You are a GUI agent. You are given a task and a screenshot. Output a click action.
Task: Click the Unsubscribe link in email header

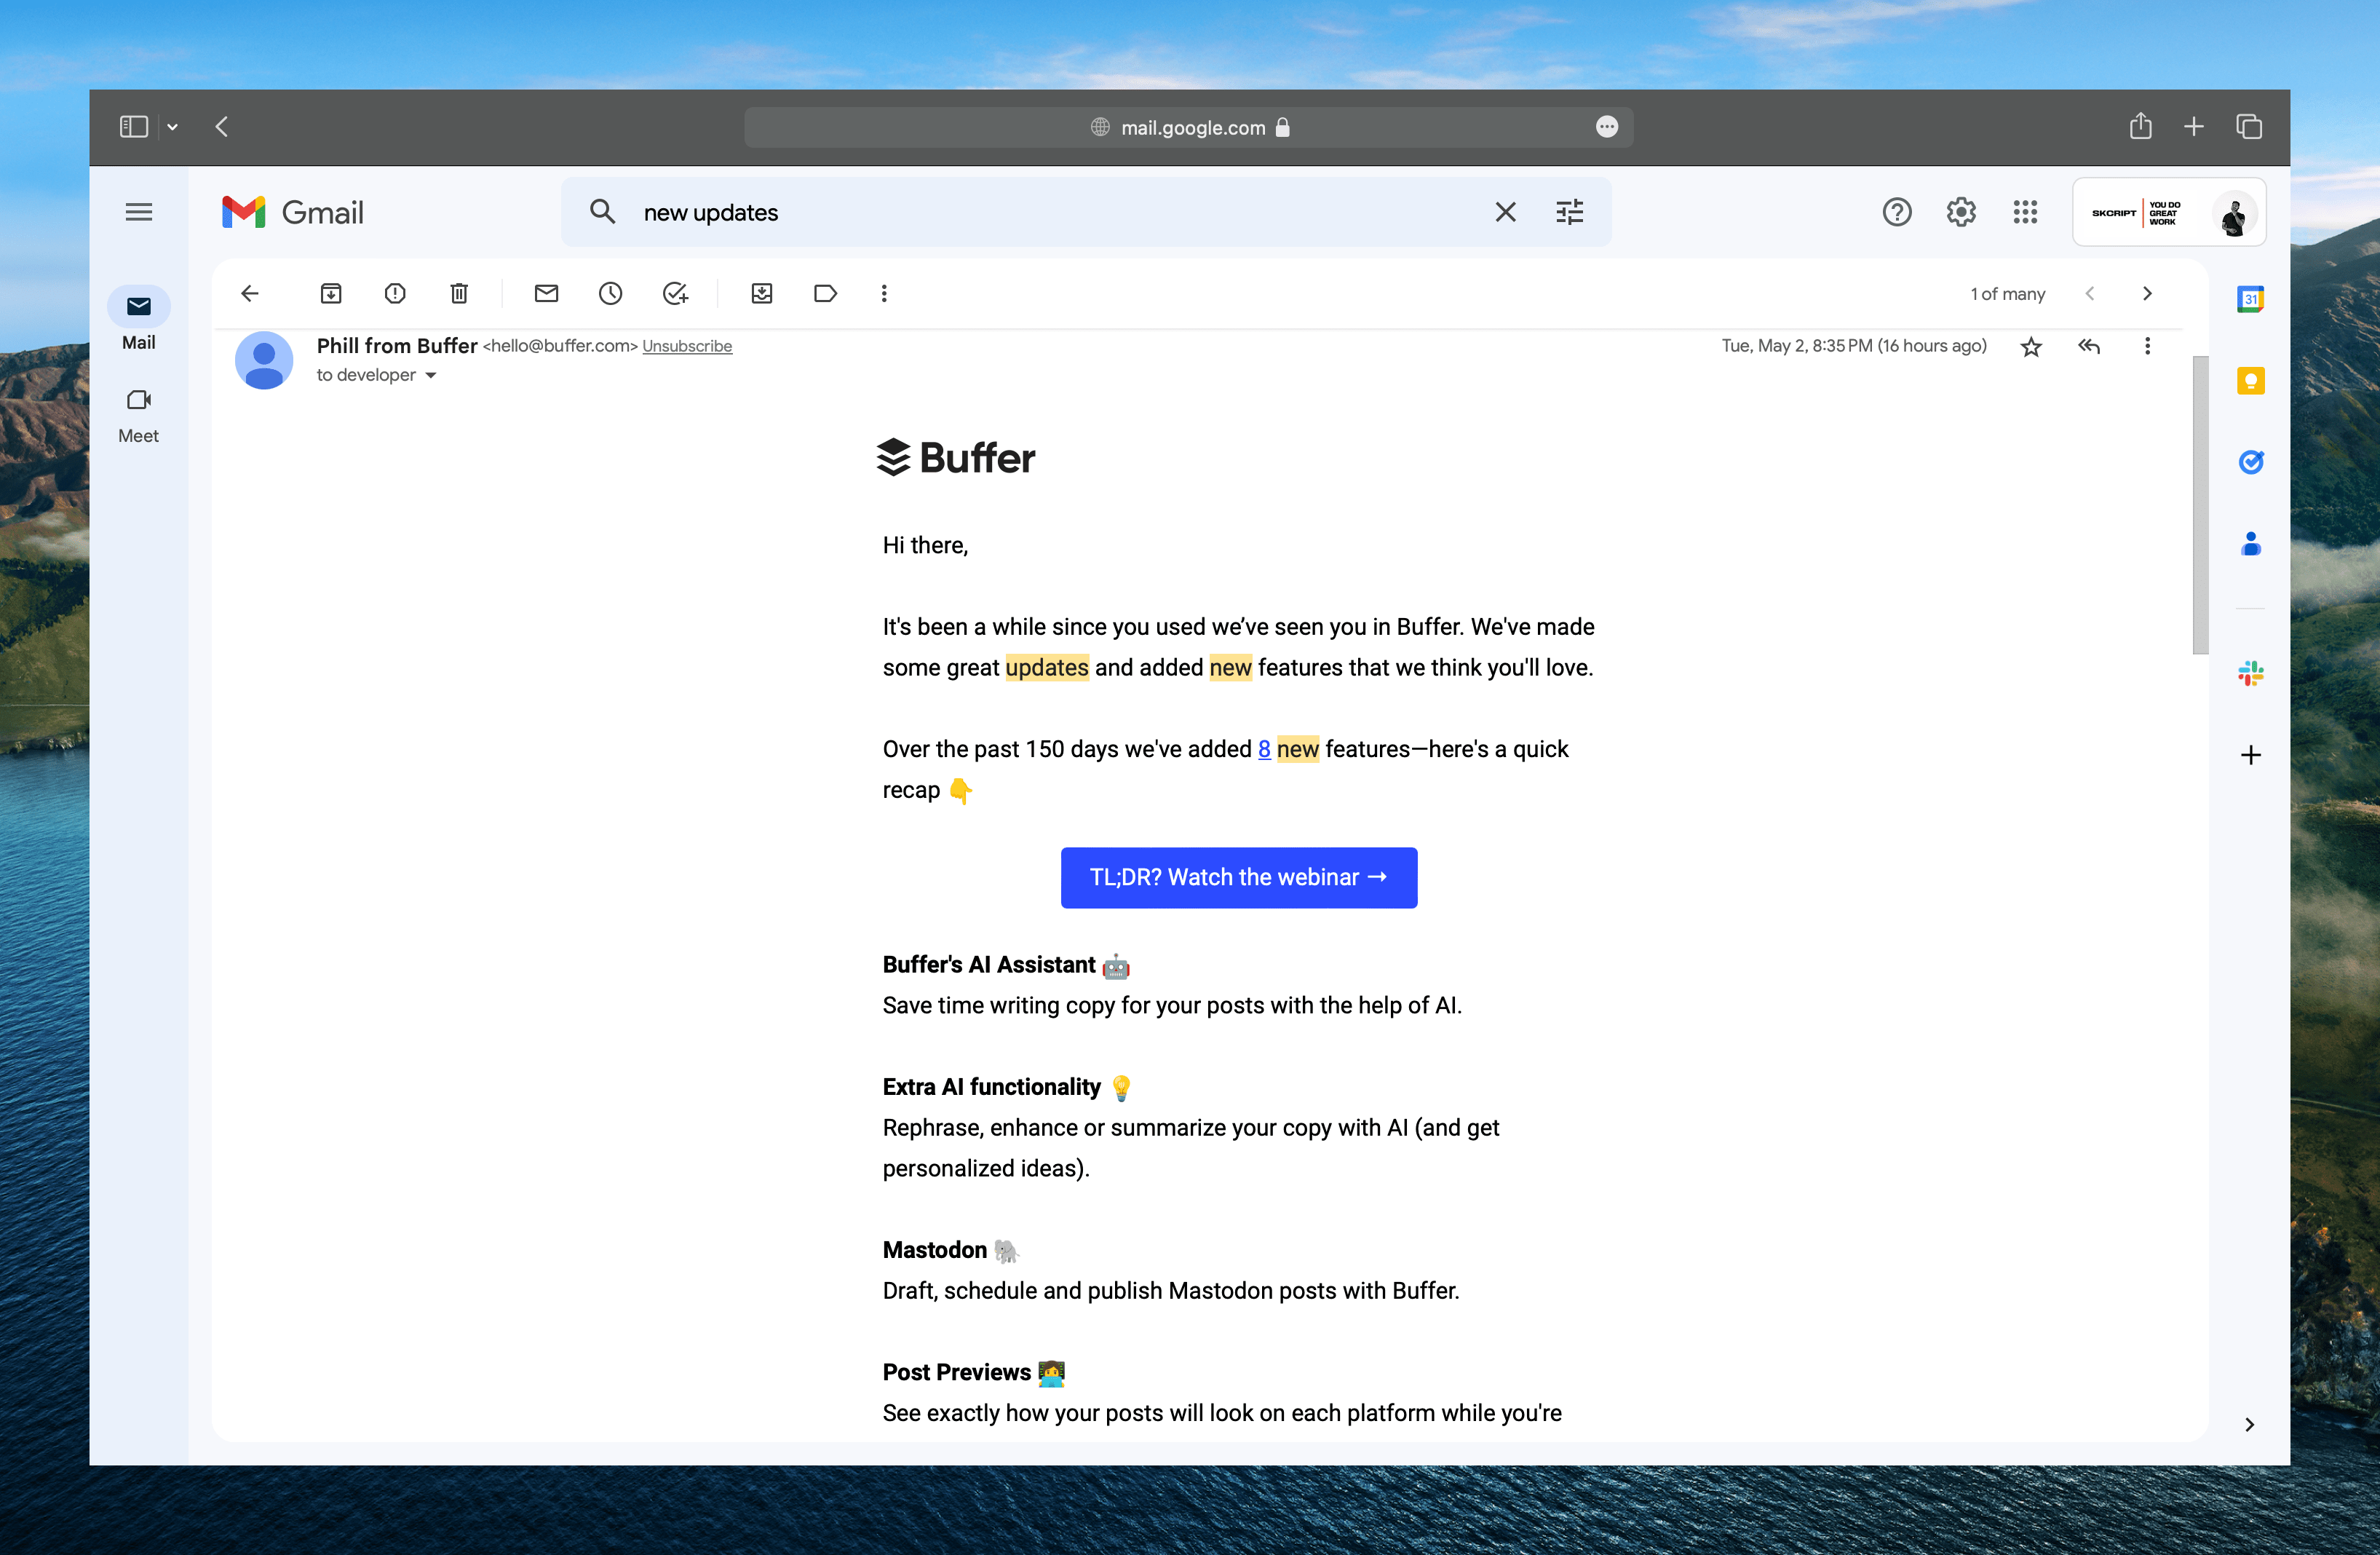click(689, 345)
